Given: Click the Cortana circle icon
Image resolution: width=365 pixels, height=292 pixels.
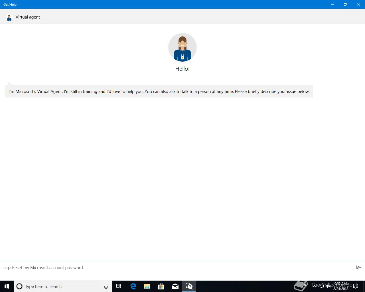Looking at the screenshot, I should (x=19, y=286).
